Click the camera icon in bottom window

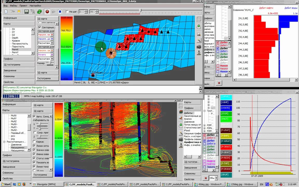(x=181, y=139)
